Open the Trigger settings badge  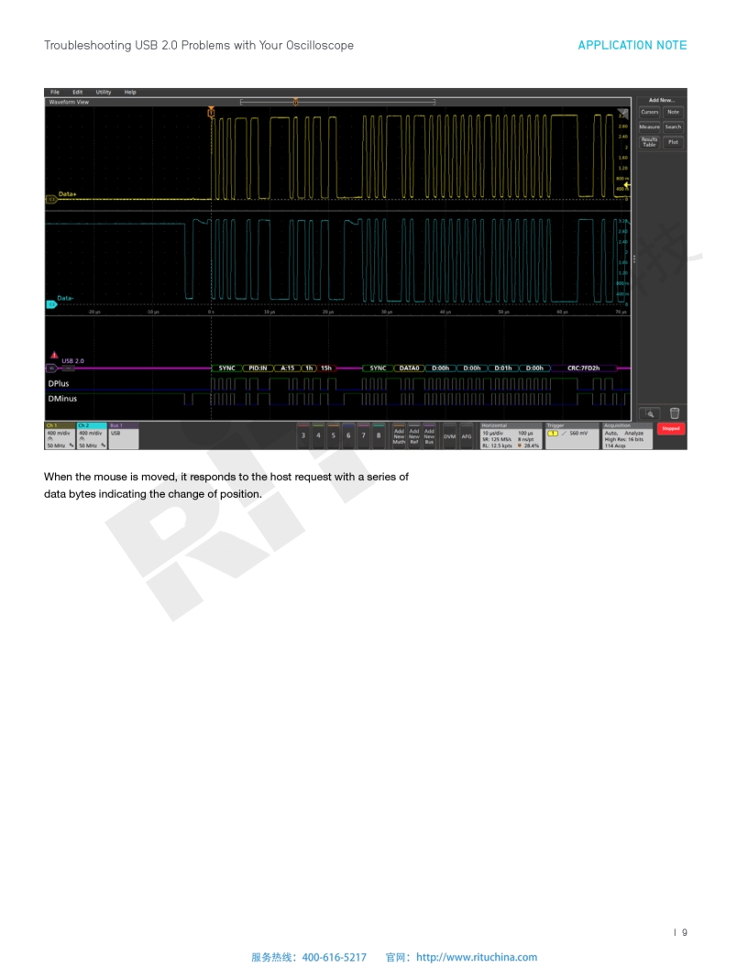pos(571,435)
